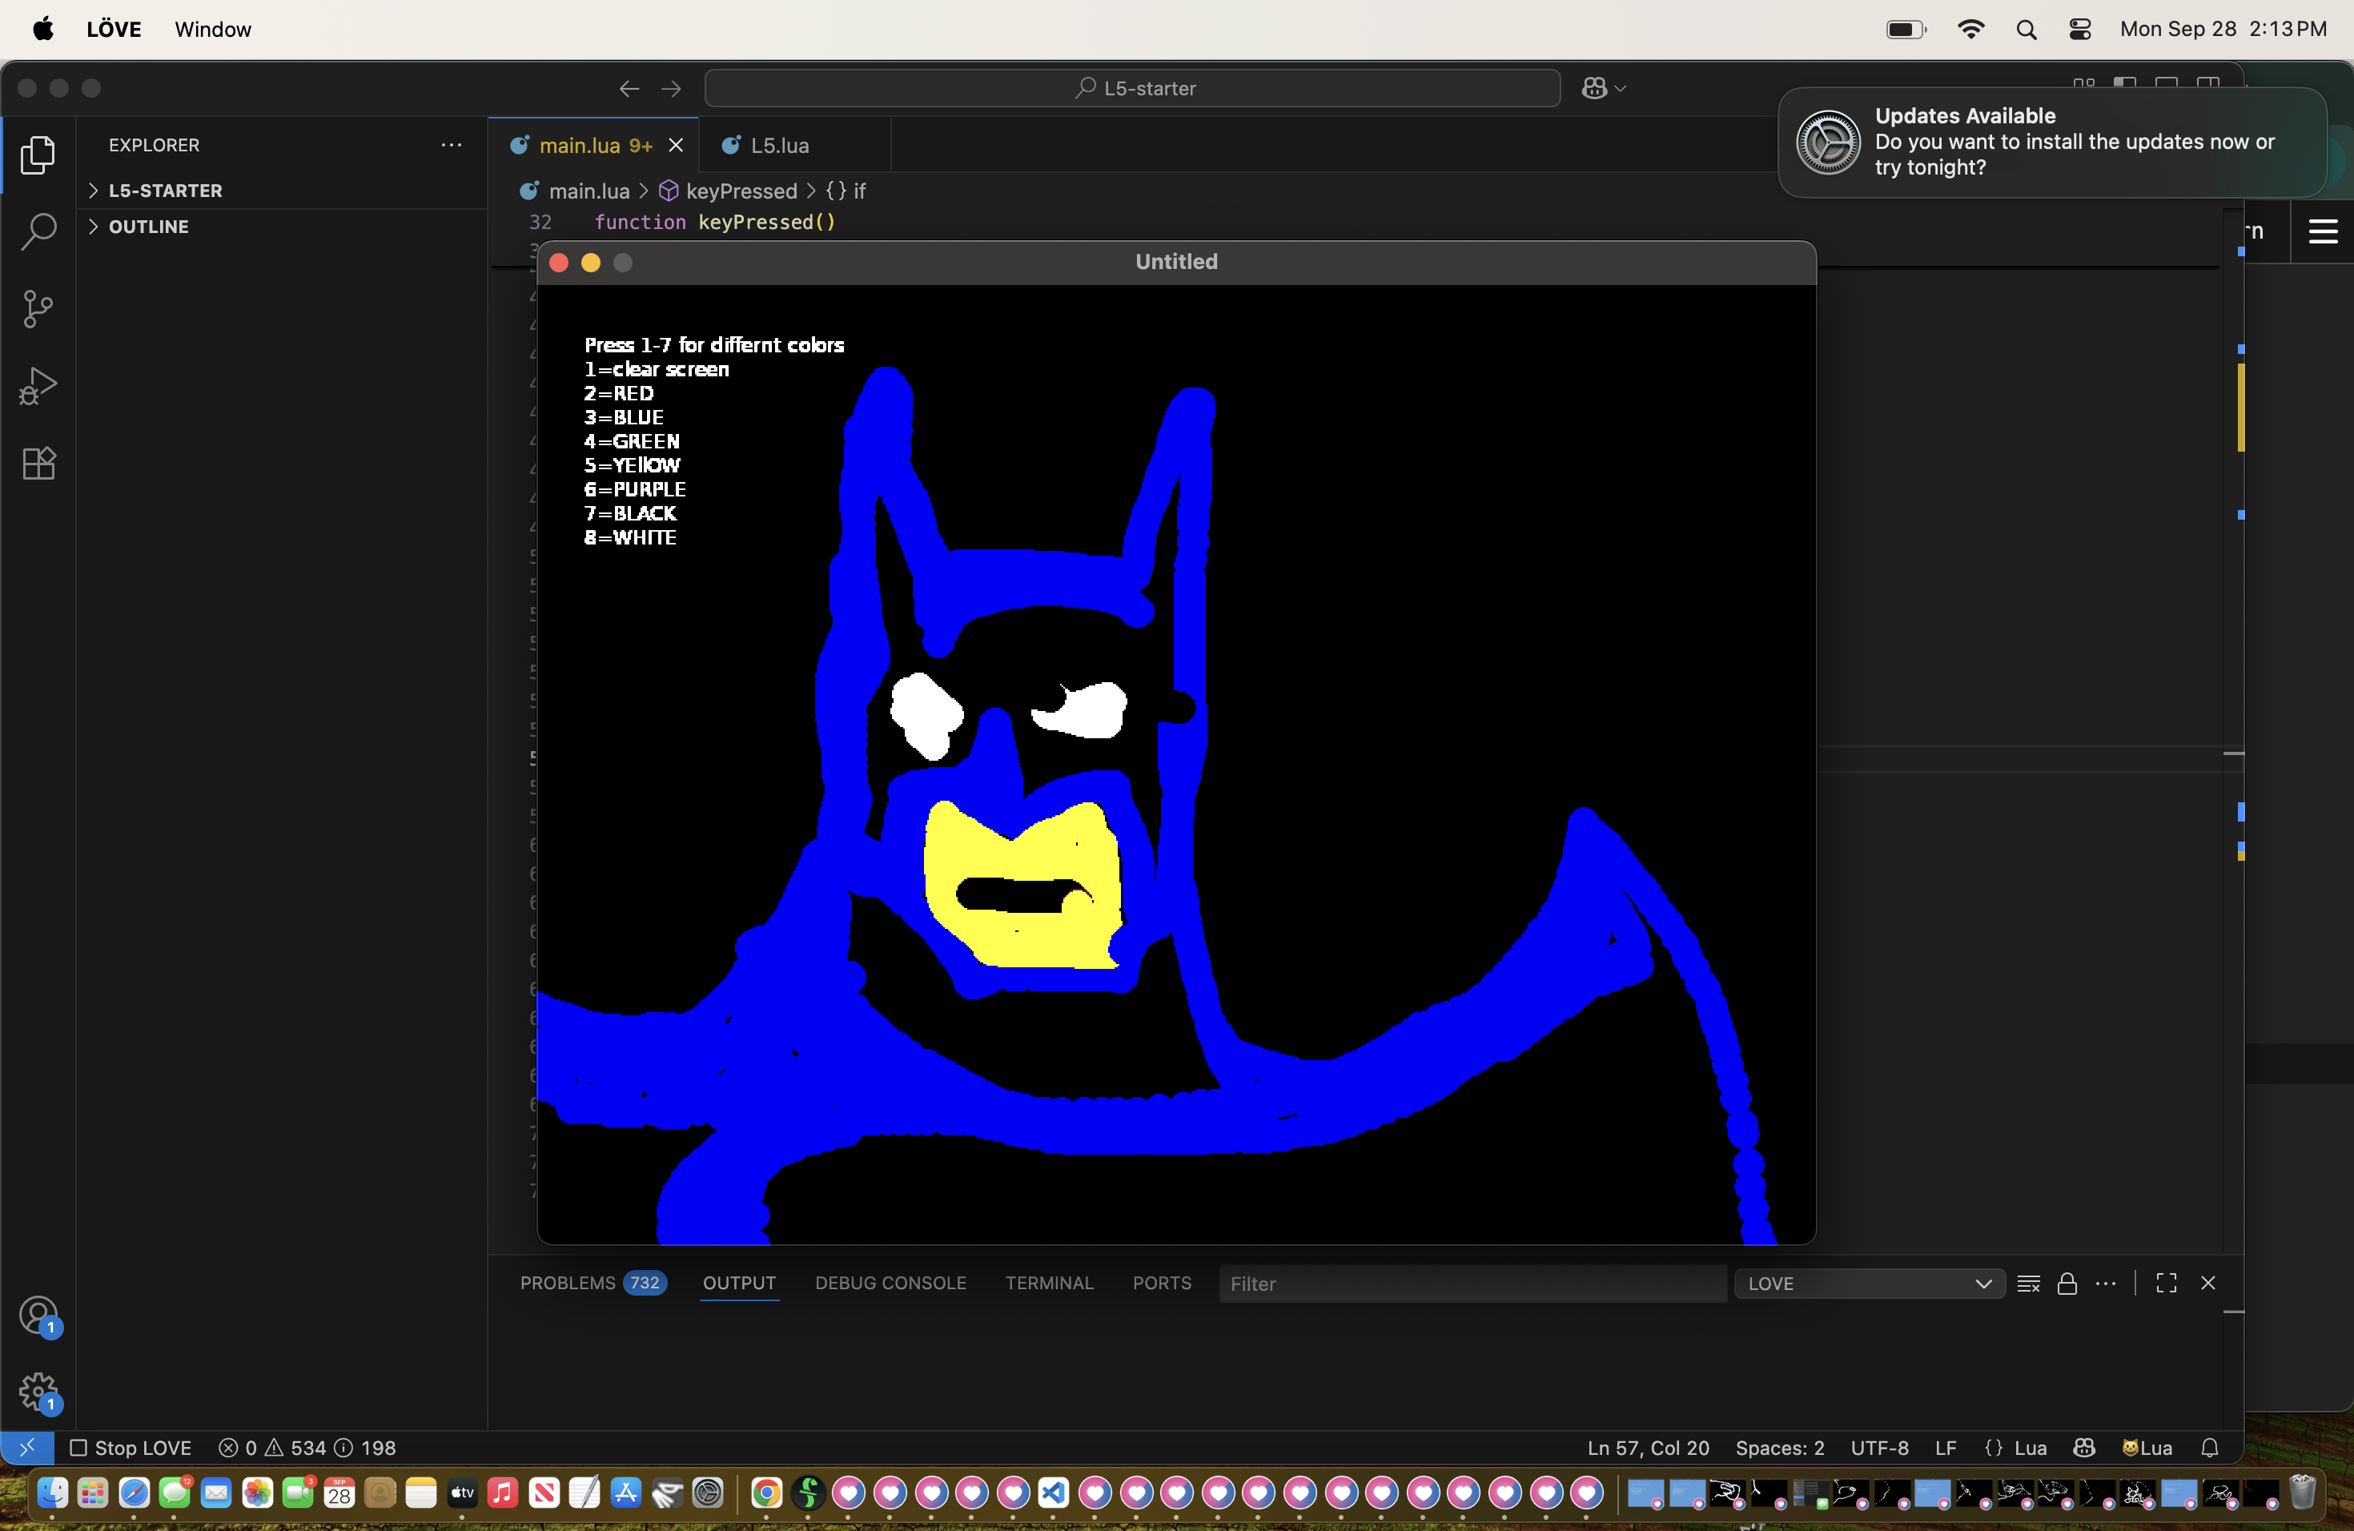Click Ln 57, Col 20 indicator
The image size is (2354, 1531).
tap(1648, 1447)
